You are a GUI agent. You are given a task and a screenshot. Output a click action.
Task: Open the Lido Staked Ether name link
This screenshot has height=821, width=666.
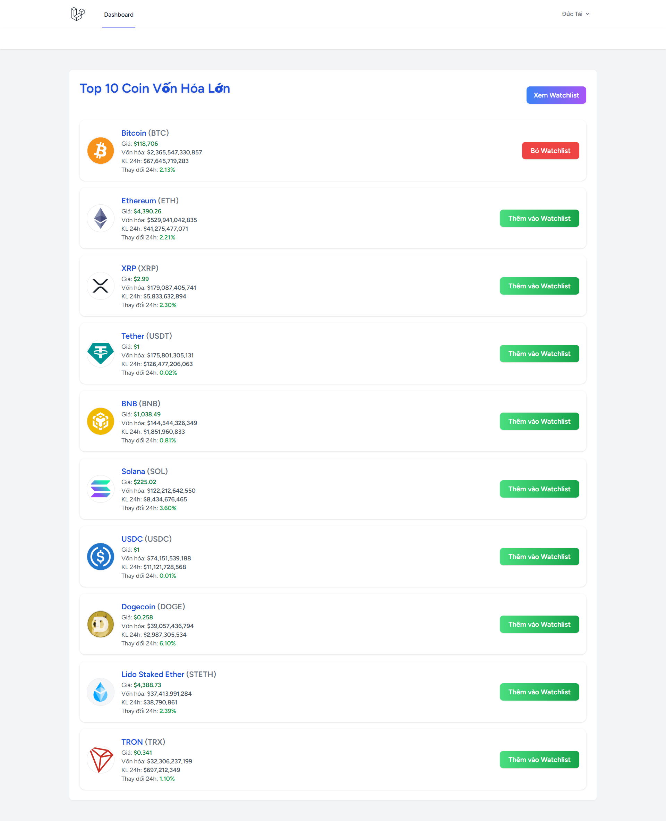(x=153, y=674)
